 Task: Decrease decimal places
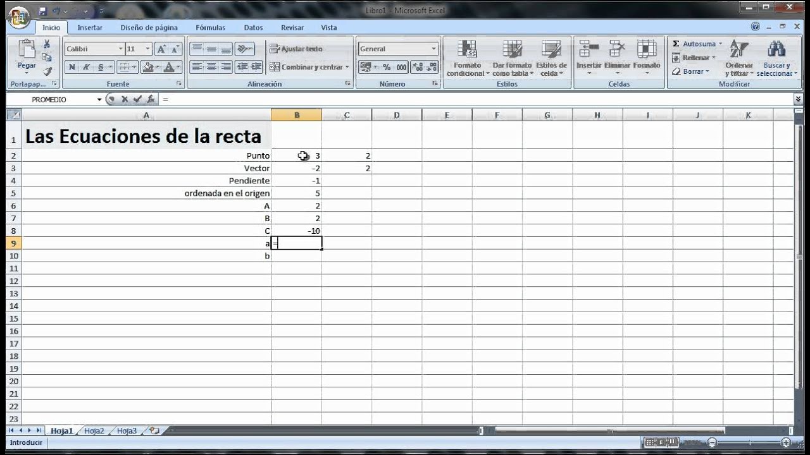432,67
